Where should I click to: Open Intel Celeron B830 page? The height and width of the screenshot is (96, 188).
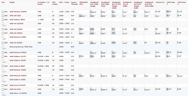tap(17, 20)
